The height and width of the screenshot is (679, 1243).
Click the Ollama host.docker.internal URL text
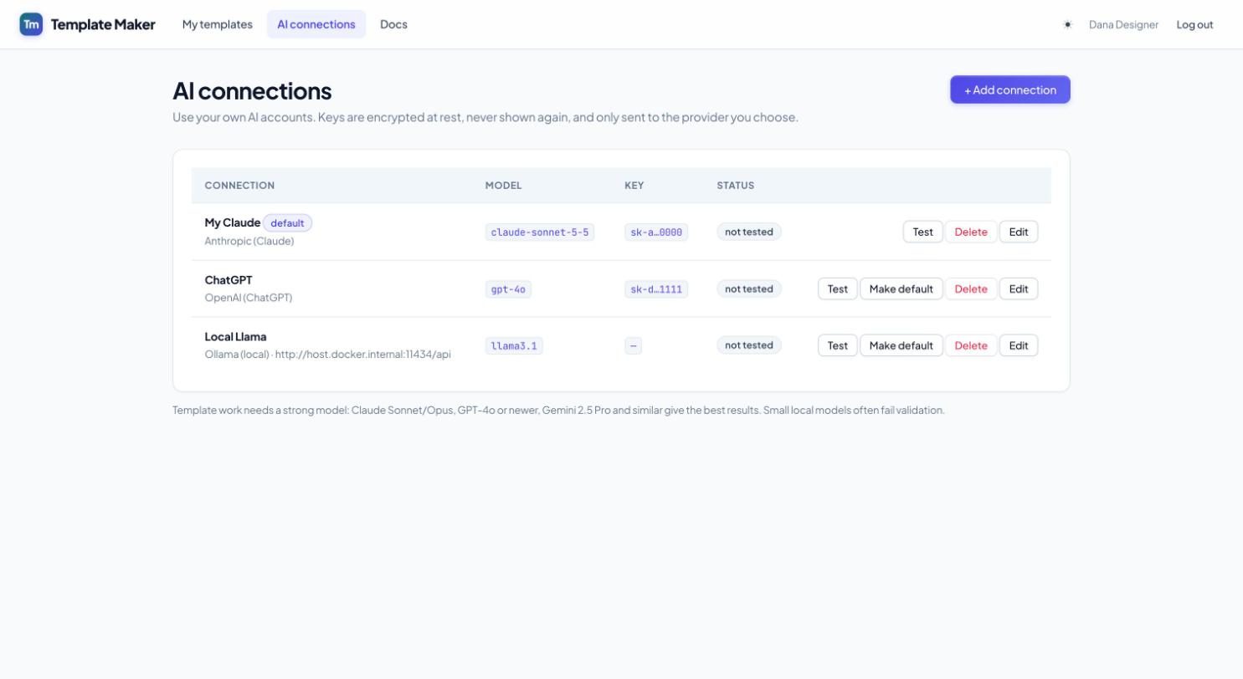[362, 354]
